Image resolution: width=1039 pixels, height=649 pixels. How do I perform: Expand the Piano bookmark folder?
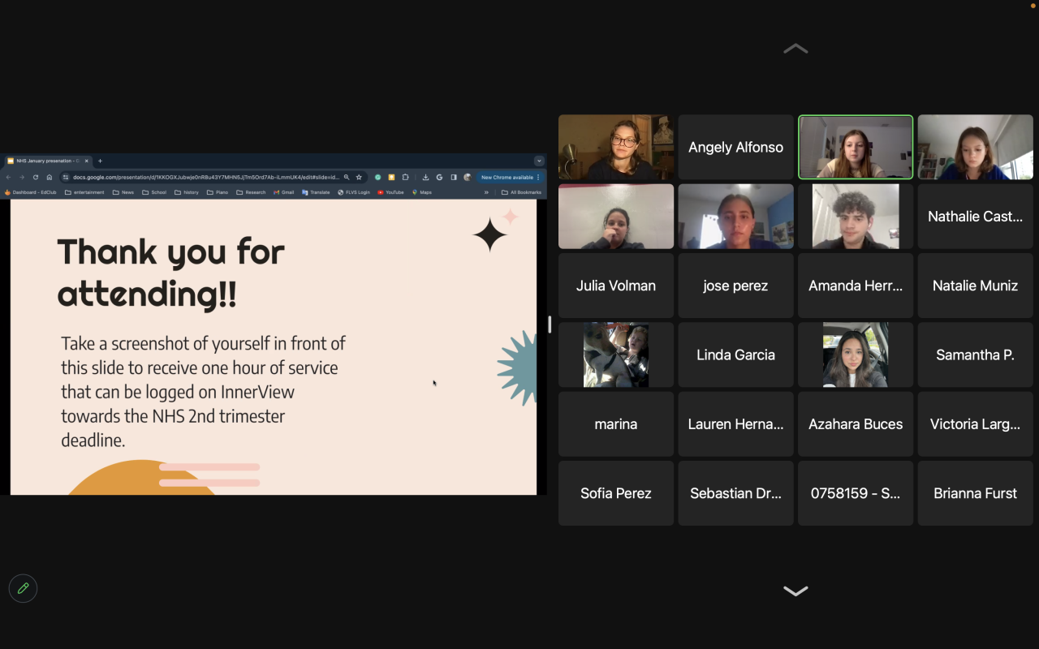218,192
